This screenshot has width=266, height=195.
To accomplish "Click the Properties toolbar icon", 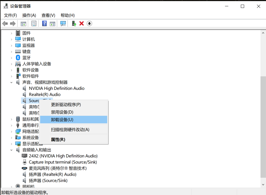I will point(34,23).
